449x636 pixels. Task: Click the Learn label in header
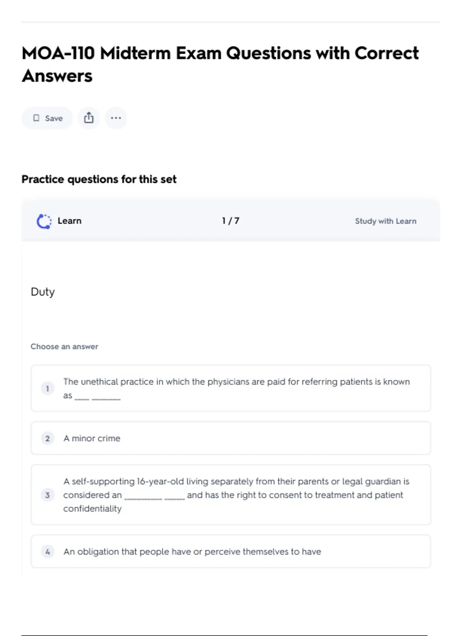point(69,221)
